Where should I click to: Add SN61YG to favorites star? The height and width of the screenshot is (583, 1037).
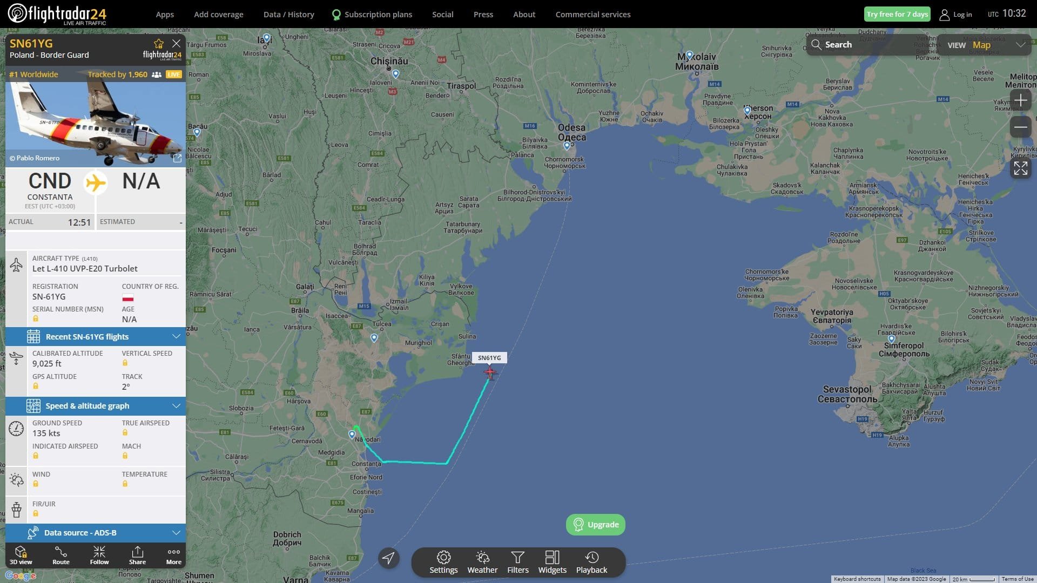(x=158, y=44)
